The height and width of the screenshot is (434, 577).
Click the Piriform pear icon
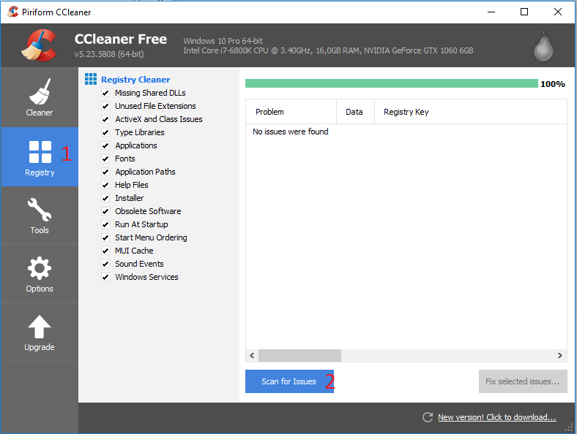pos(543,47)
